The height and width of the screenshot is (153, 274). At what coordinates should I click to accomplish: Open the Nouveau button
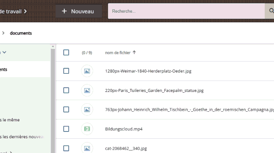point(79,11)
